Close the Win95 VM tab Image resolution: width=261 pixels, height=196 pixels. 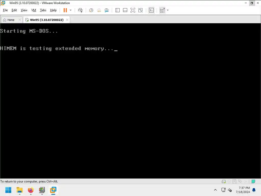[67, 20]
